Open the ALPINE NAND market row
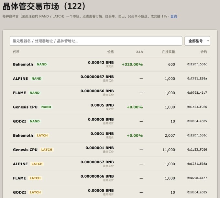Screen dimensions: 220x198 [110, 78]
